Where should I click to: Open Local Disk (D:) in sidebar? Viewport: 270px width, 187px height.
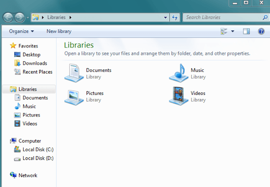(x=38, y=158)
